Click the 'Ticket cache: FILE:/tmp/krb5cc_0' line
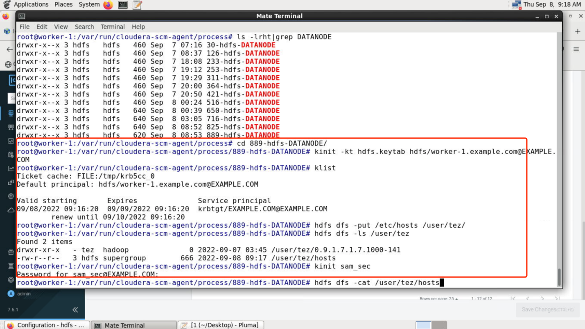The width and height of the screenshot is (585, 329). pos(86,176)
